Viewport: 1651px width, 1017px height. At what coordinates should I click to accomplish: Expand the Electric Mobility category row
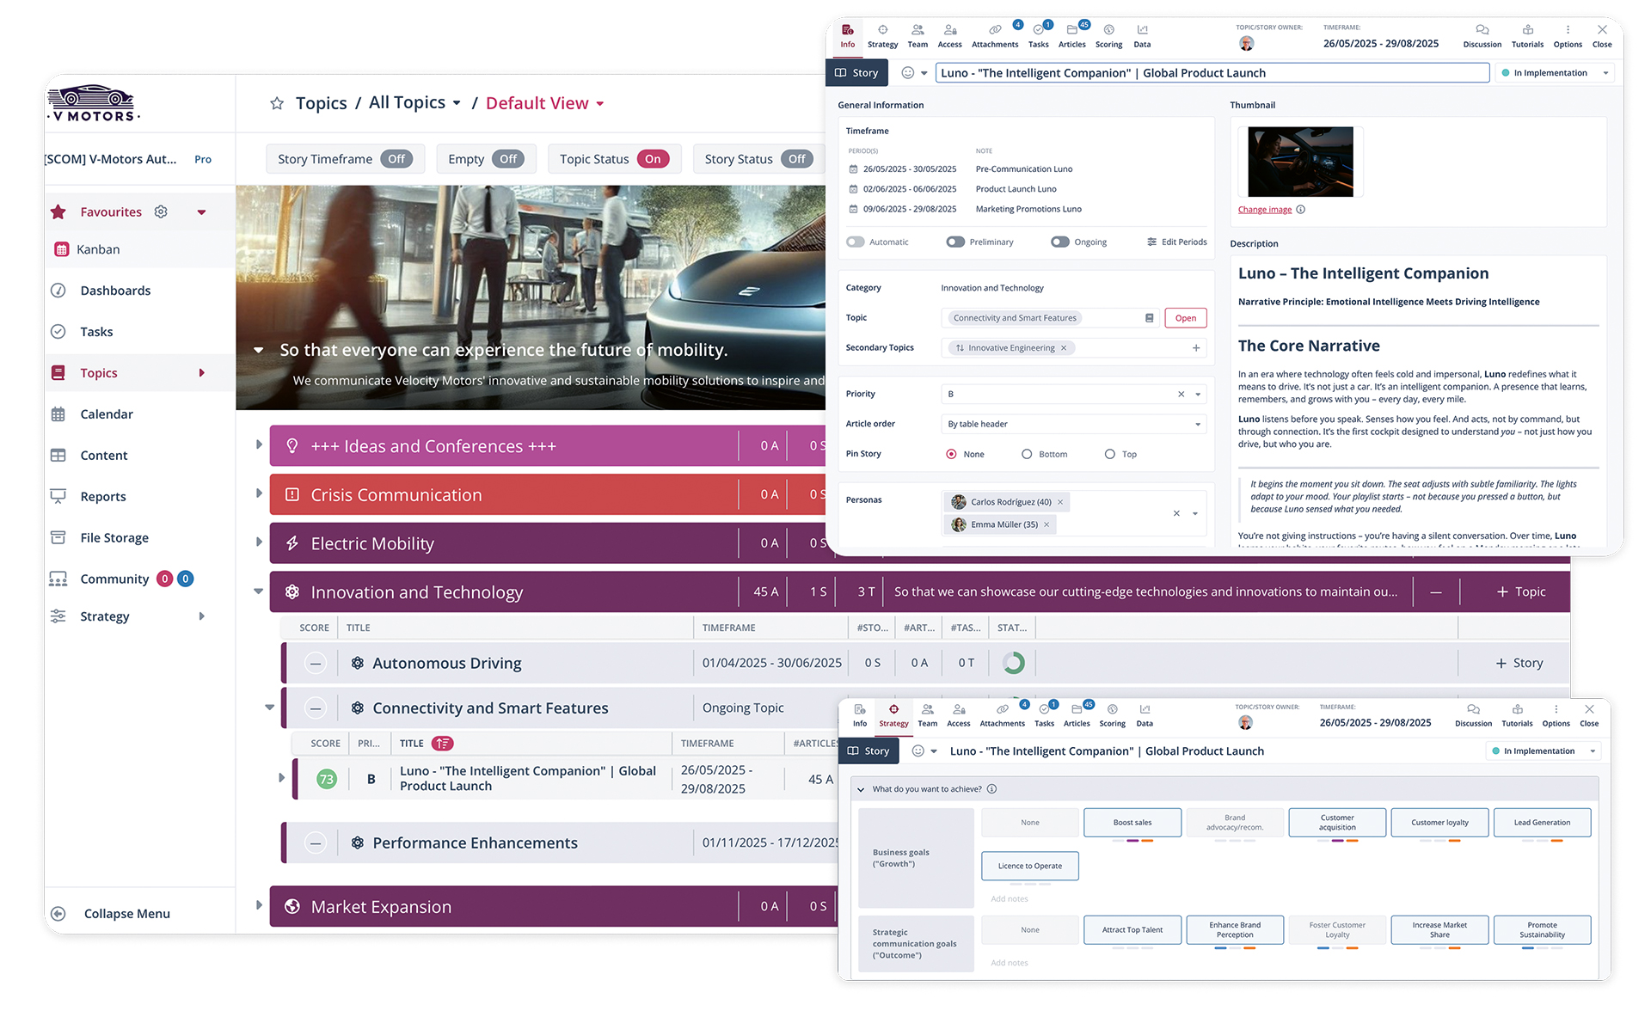pos(259,542)
